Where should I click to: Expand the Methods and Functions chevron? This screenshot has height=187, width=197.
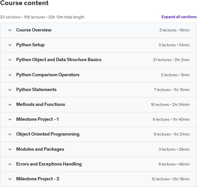(x=10, y=105)
